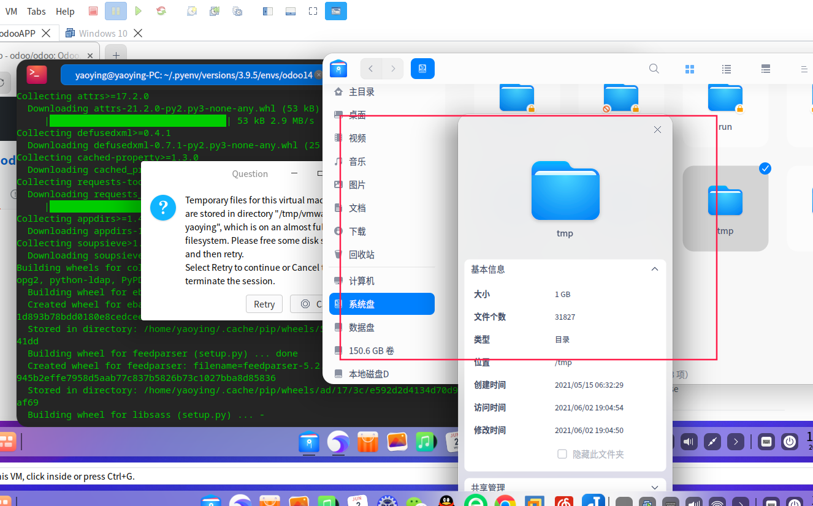Open the VM menu
This screenshot has height=506, width=813.
tap(12, 11)
